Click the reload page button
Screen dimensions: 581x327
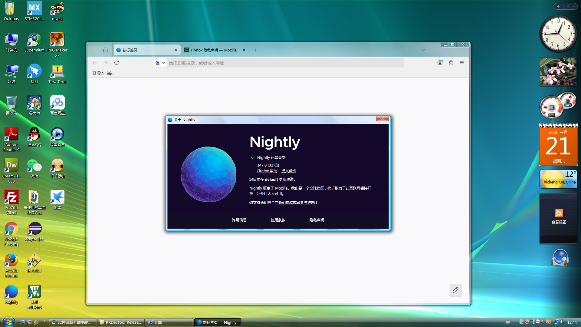[x=117, y=63]
